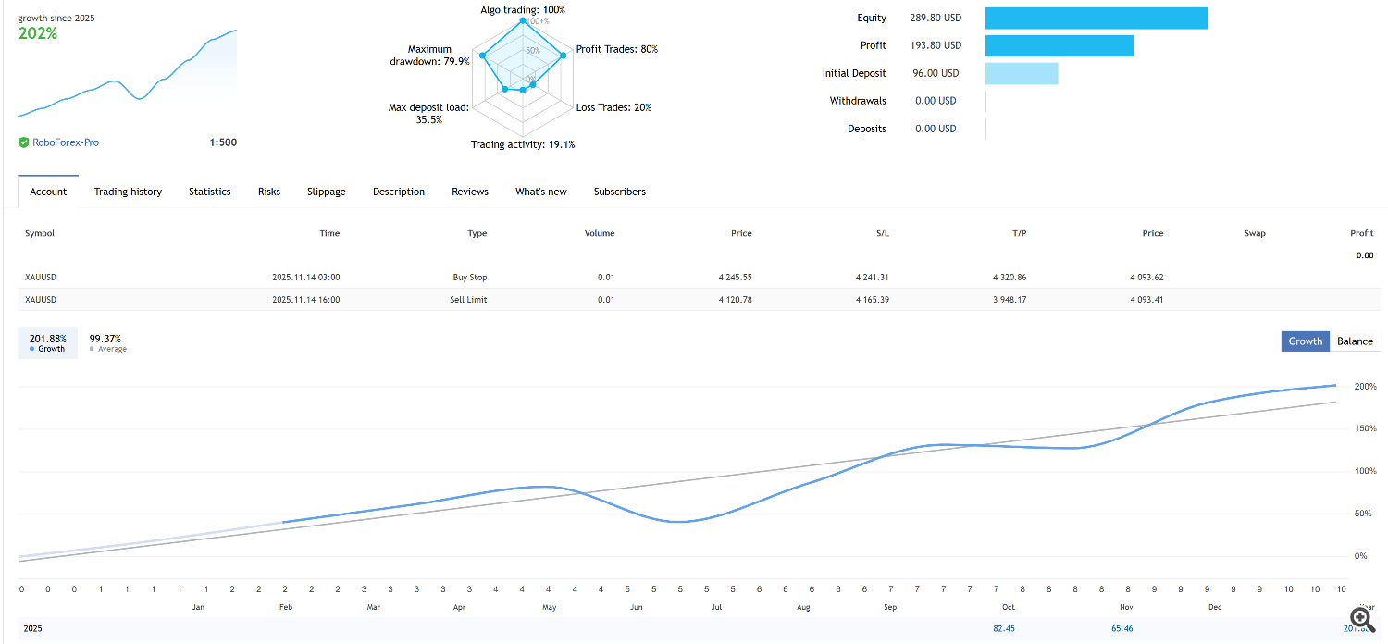
Task: Toggle the Average 99.37% legend item
Action: [107, 342]
